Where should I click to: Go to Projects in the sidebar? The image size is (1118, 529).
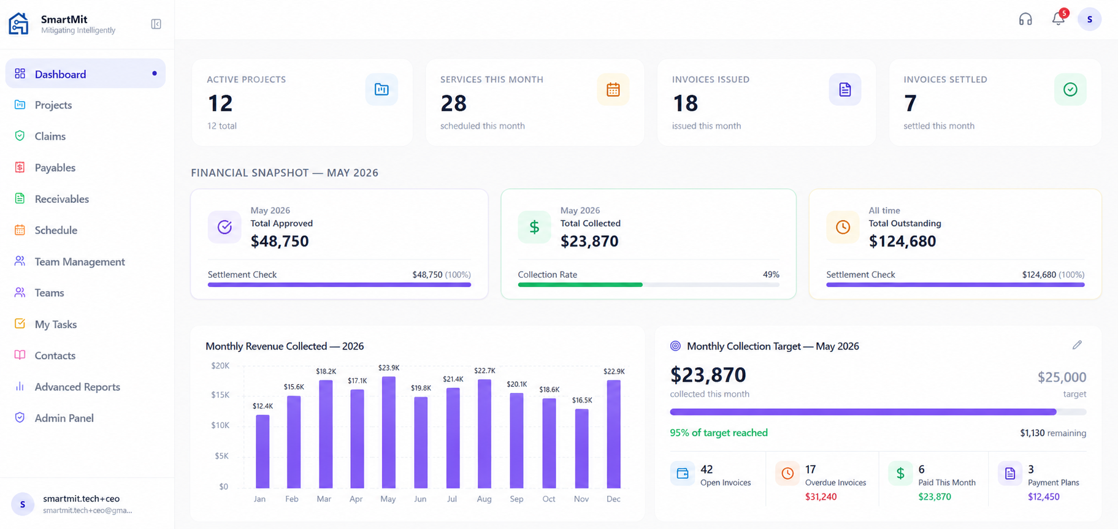click(x=85, y=105)
